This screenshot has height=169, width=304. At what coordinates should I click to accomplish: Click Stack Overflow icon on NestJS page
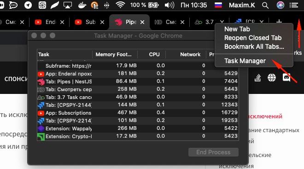257,78
